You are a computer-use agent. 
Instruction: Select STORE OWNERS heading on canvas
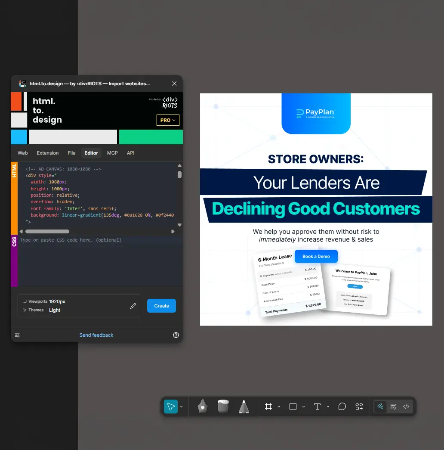[x=316, y=159]
